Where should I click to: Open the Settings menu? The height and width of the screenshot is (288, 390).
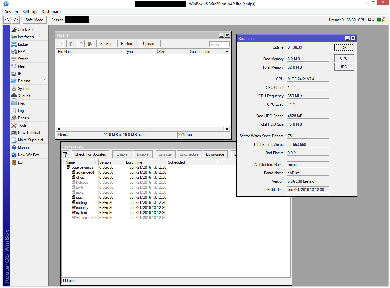(29, 12)
